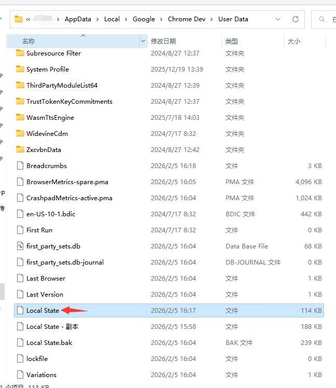Click the refresh icon in address bar

pyautogui.click(x=296, y=19)
